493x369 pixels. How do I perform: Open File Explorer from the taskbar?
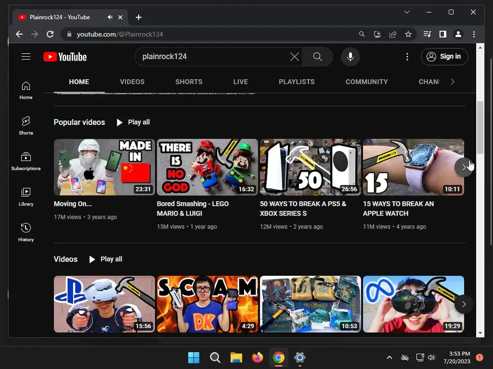point(236,357)
